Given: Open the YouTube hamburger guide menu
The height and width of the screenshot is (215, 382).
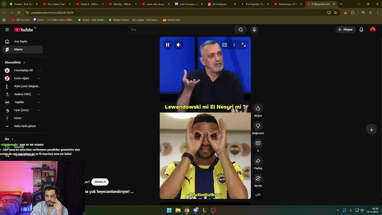Looking at the screenshot, I should pyautogui.click(x=7, y=30).
